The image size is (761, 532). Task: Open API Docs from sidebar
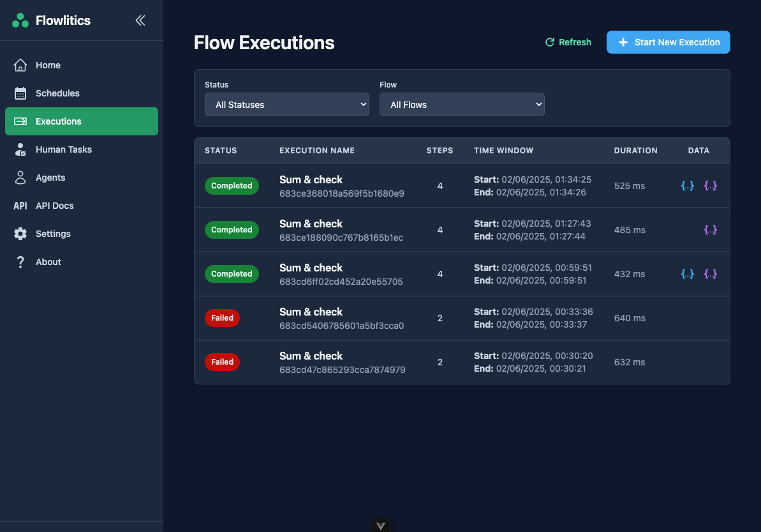point(82,206)
